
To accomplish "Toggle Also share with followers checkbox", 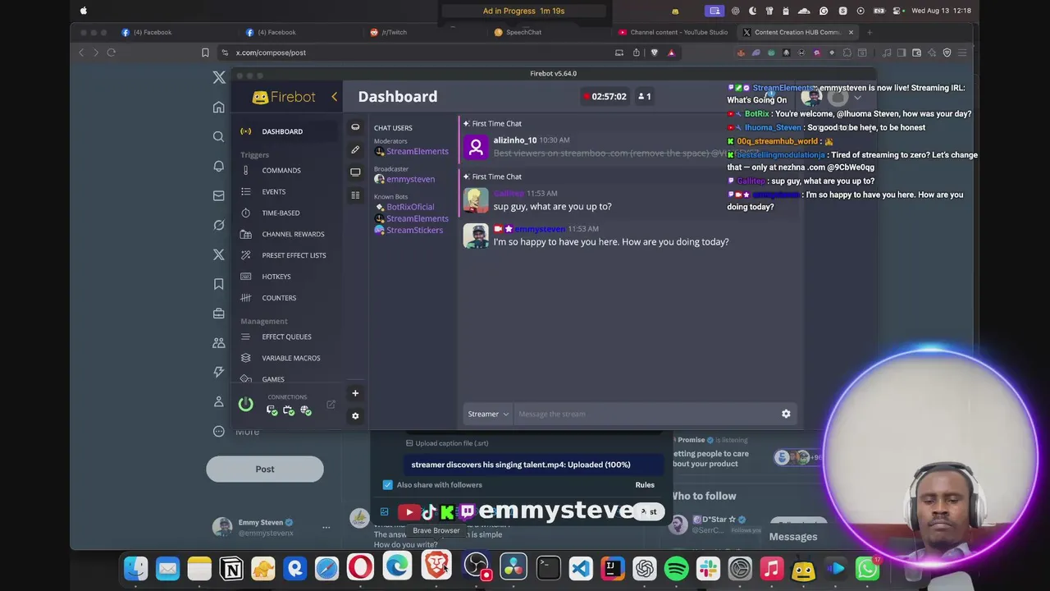I will point(388,485).
